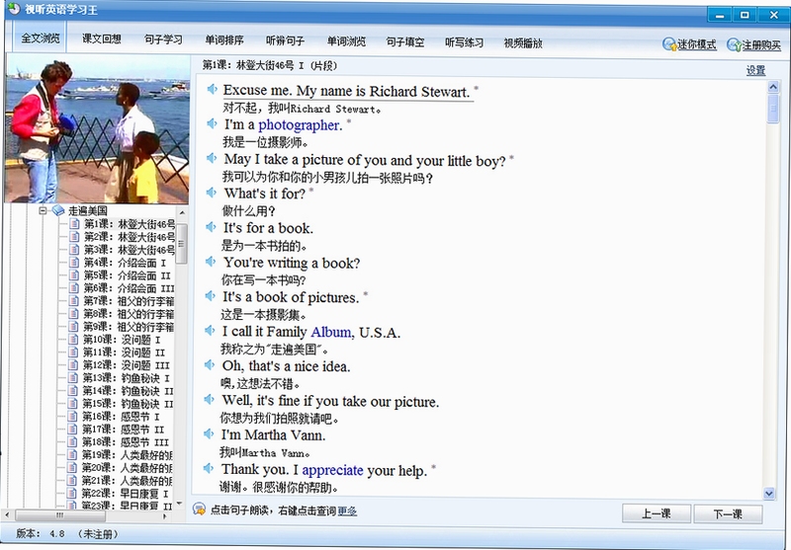The image size is (791, 550).
Task: Play audio for 'Well, it's fine if you take our picture.'
Action: pos(209,399)
